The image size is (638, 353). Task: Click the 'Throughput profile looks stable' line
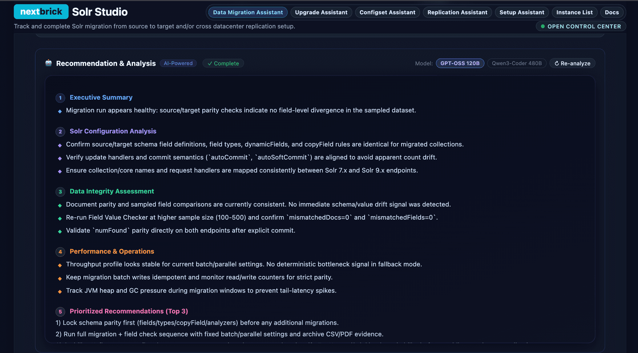point(244,264)
